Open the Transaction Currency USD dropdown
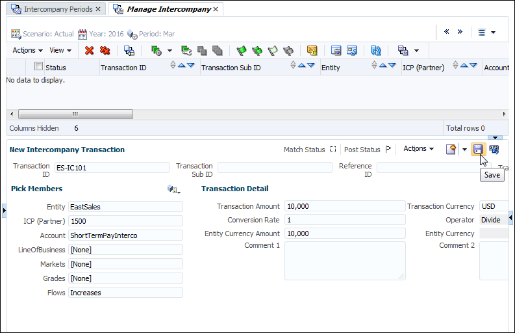 (494, 206)
